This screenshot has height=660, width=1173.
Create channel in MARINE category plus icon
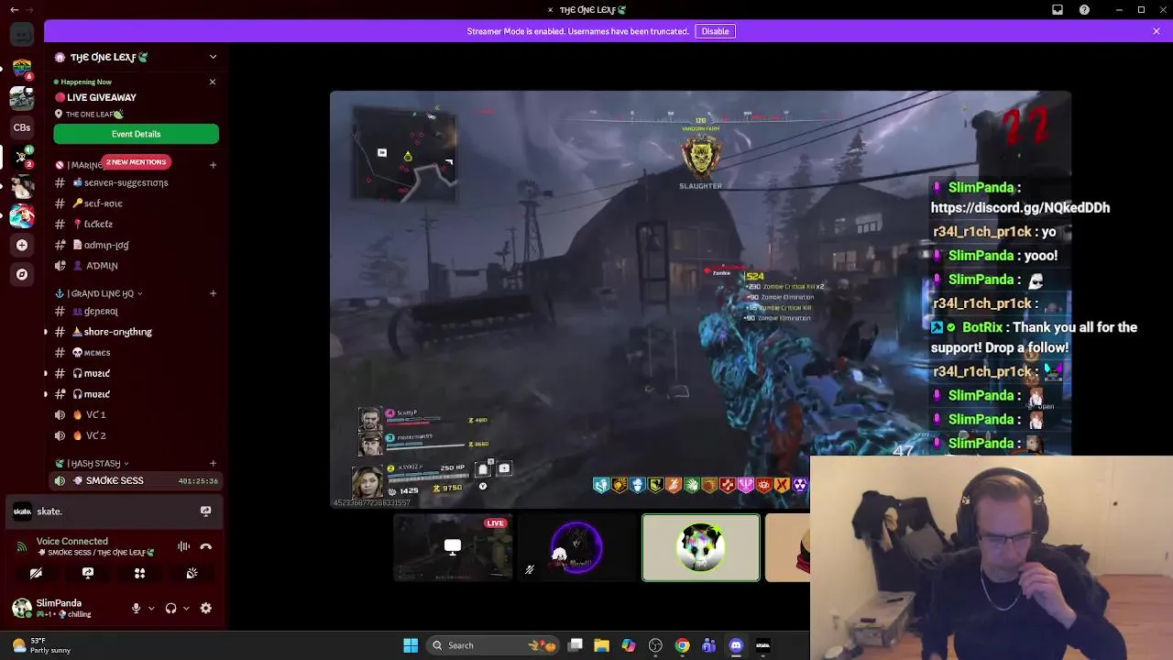pyautogui.click(x=213, y=165)
